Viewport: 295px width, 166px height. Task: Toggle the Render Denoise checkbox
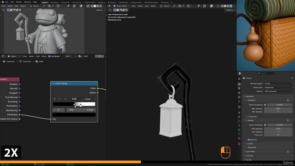(249, 140)
